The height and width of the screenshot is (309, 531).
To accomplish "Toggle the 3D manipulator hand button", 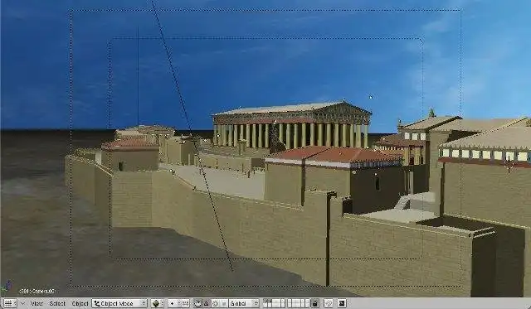I will click(x=197, y=303).
